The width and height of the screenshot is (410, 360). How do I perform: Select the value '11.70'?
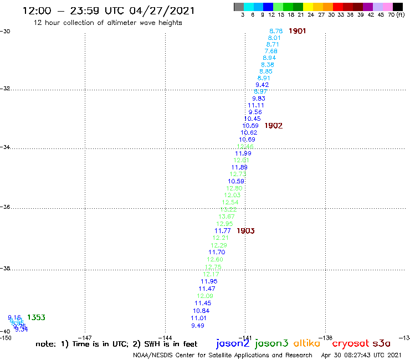click(217, 253)
